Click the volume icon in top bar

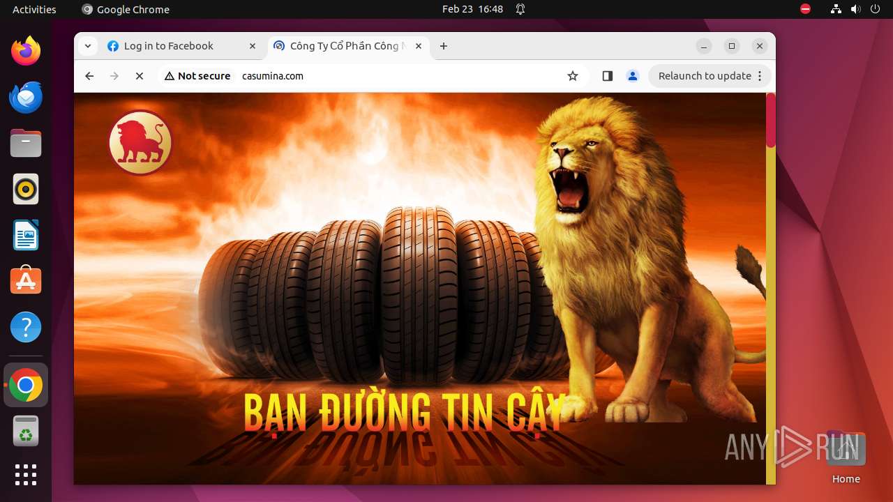click(x=855, y=9)
